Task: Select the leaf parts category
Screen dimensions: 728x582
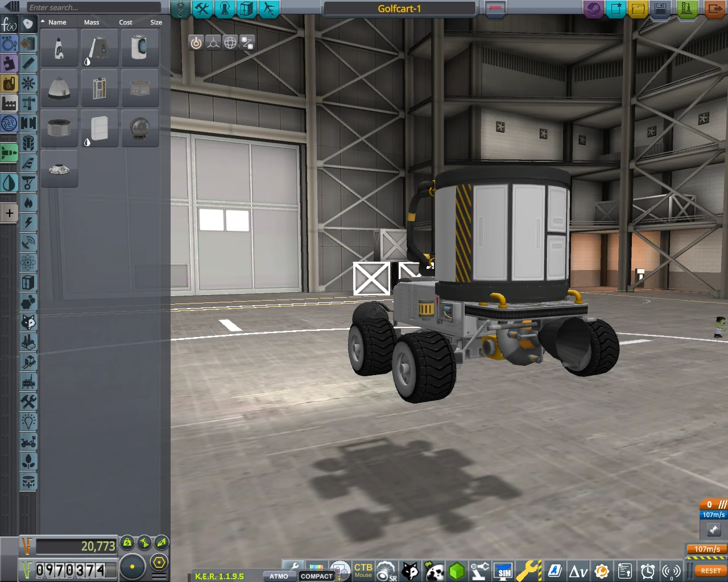Action: (28, 462)
